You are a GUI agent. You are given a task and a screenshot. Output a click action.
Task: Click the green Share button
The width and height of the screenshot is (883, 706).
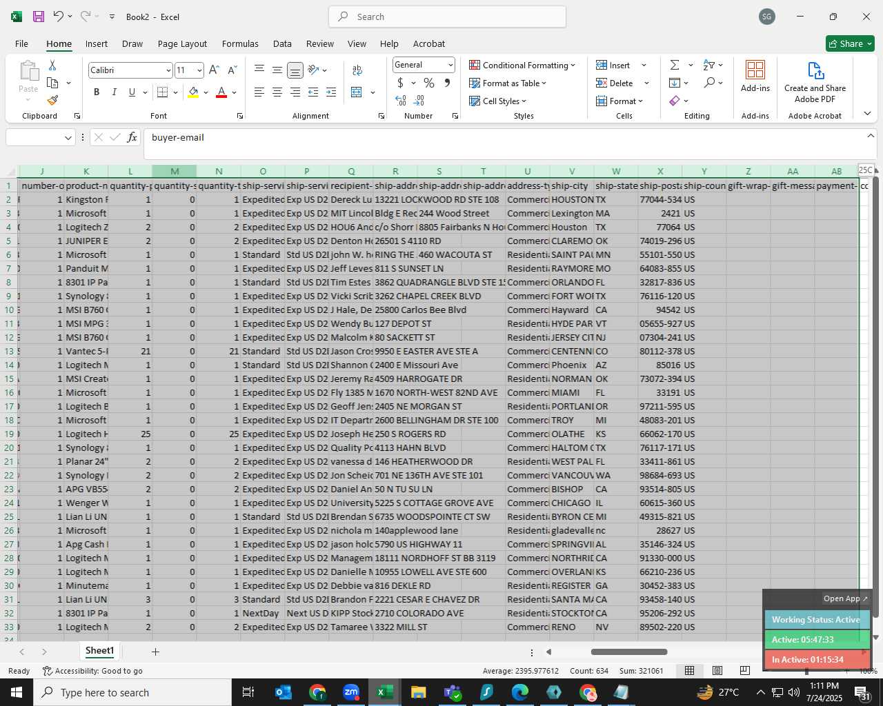(x=850, y=43)
